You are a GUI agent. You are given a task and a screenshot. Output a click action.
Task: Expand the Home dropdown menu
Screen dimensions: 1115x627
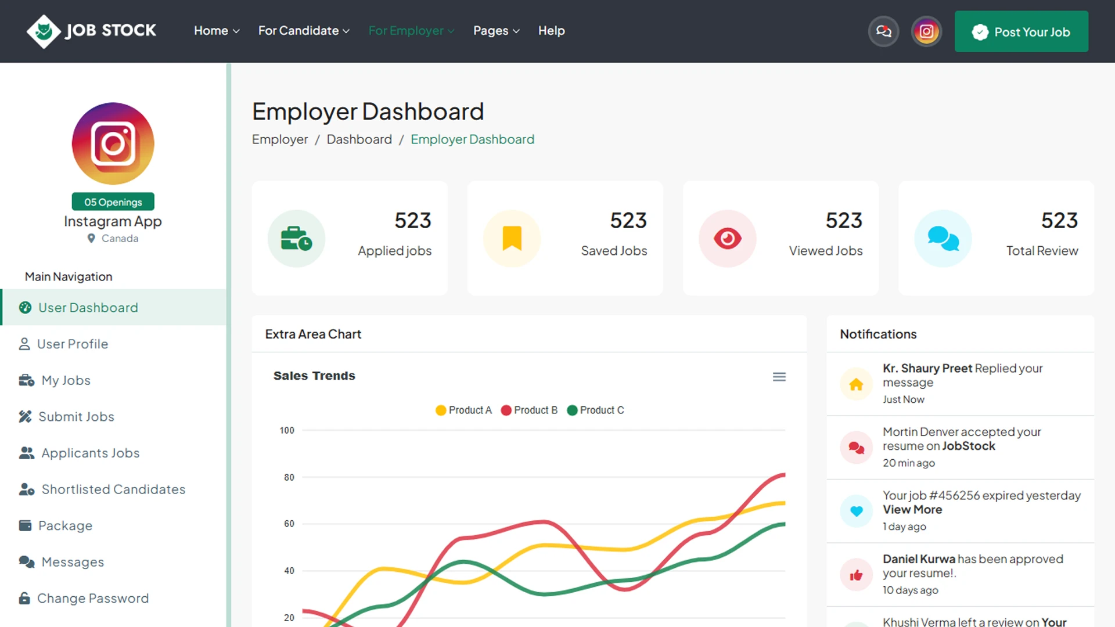tap(217, 31)
